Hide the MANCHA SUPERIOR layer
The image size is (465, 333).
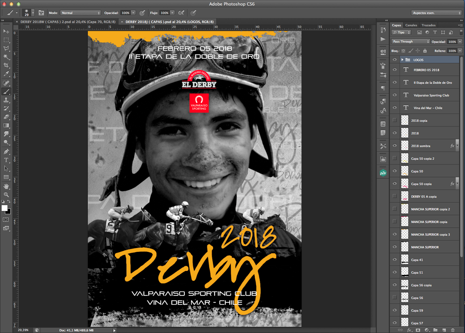pyautogui.click(x=395, y=247)
